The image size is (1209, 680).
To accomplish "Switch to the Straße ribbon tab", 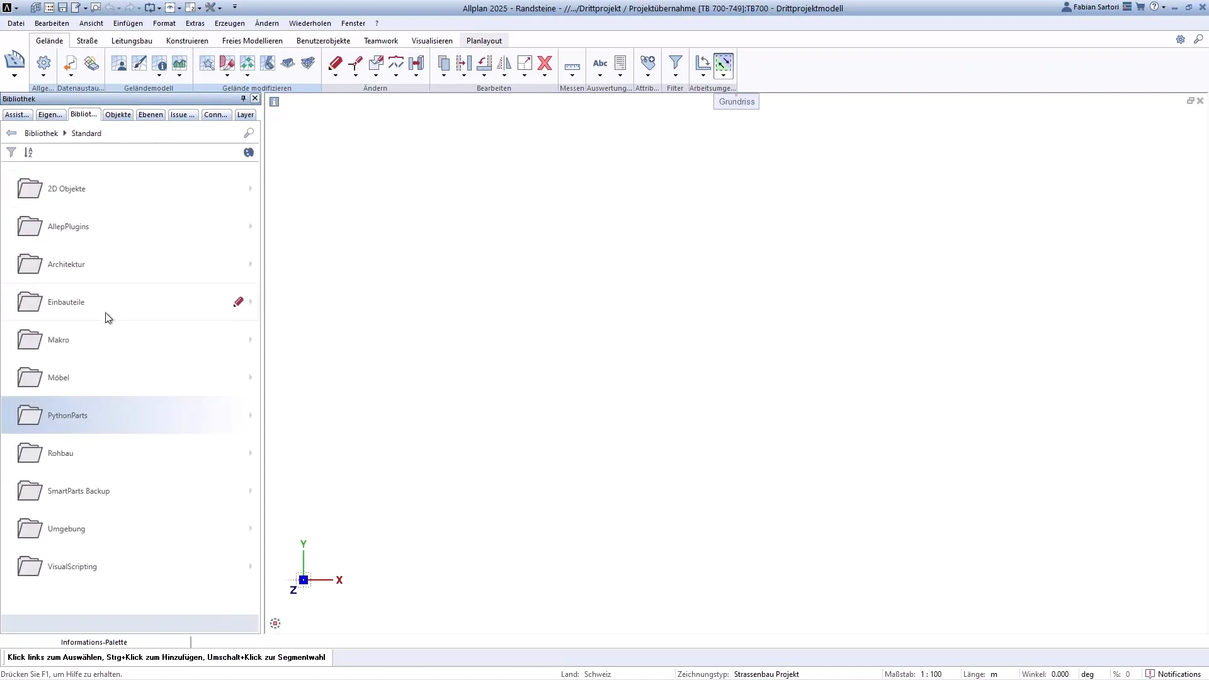I will [x=86, y=40].
